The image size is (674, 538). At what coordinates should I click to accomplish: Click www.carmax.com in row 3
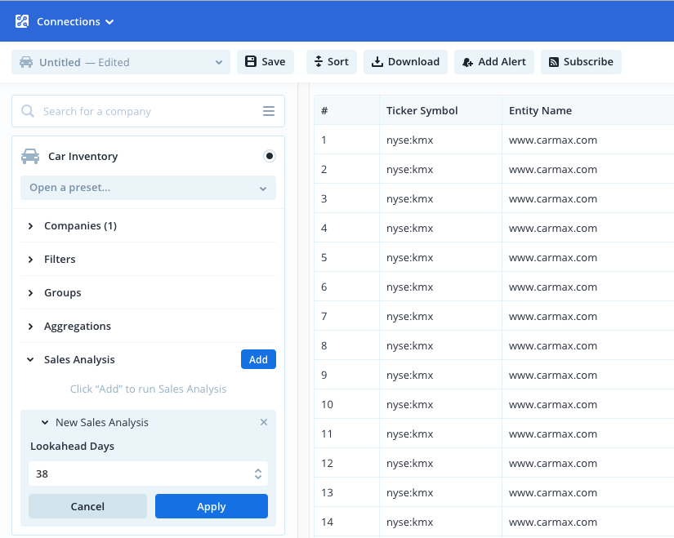point(553,199)
